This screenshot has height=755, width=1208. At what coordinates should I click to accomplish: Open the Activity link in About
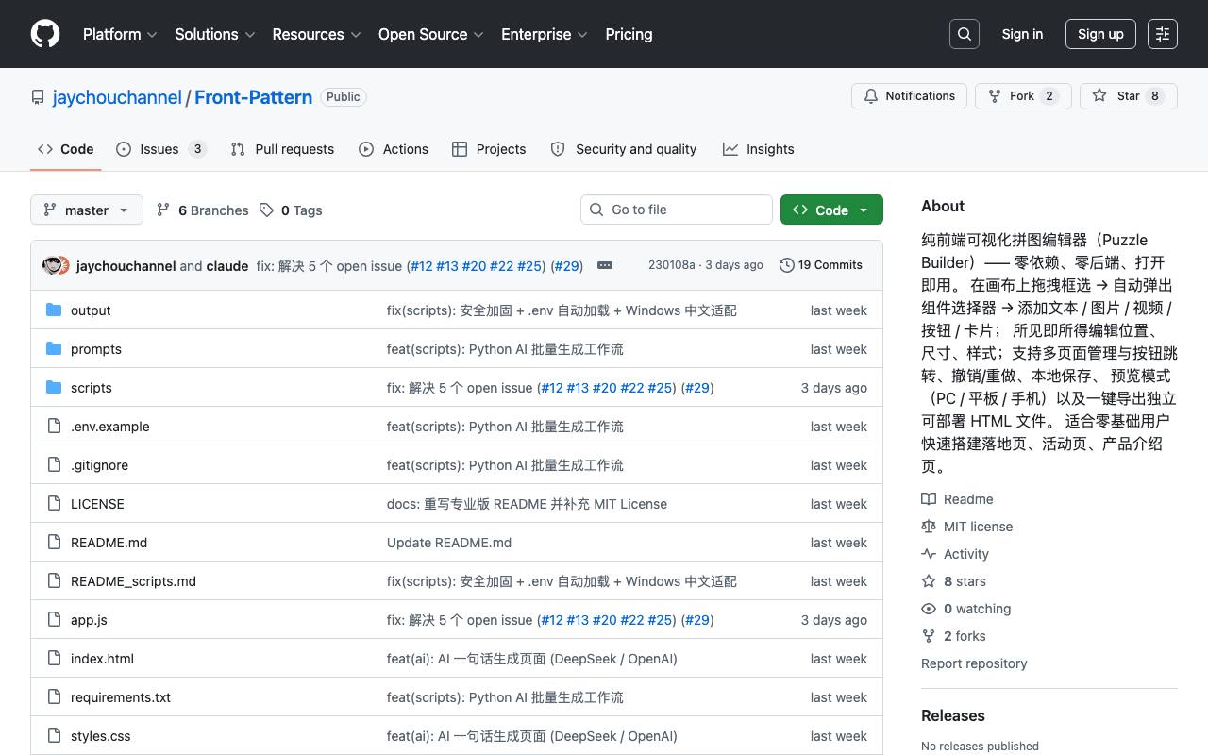955,554
